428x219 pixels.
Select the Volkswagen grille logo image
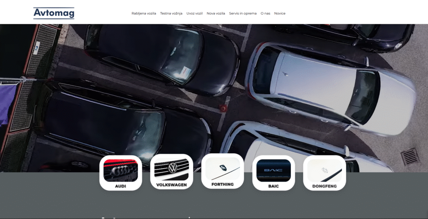click(172, 169)
